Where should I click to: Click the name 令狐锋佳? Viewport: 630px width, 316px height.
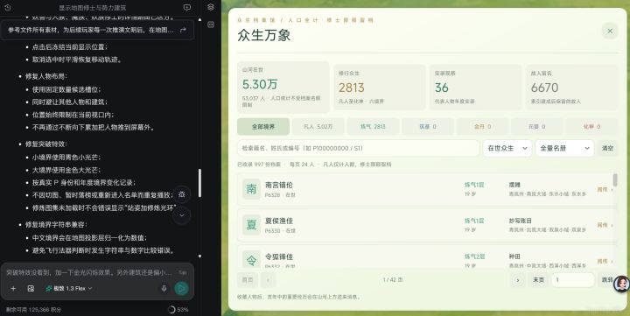279,256
